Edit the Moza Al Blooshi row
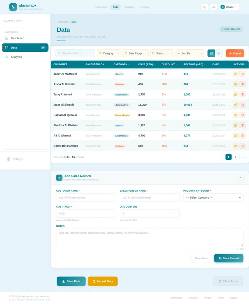This screenshot has height=304, width=249. point(235,105)
